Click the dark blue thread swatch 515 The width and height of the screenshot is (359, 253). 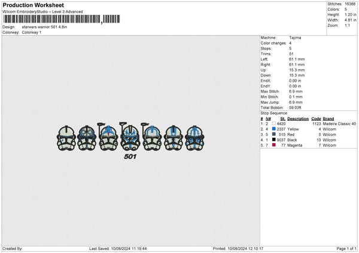tap(273, 134)
